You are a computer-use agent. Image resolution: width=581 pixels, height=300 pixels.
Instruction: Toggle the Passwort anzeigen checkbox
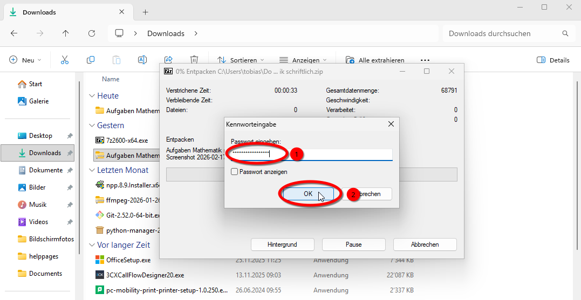click(234, 172)
